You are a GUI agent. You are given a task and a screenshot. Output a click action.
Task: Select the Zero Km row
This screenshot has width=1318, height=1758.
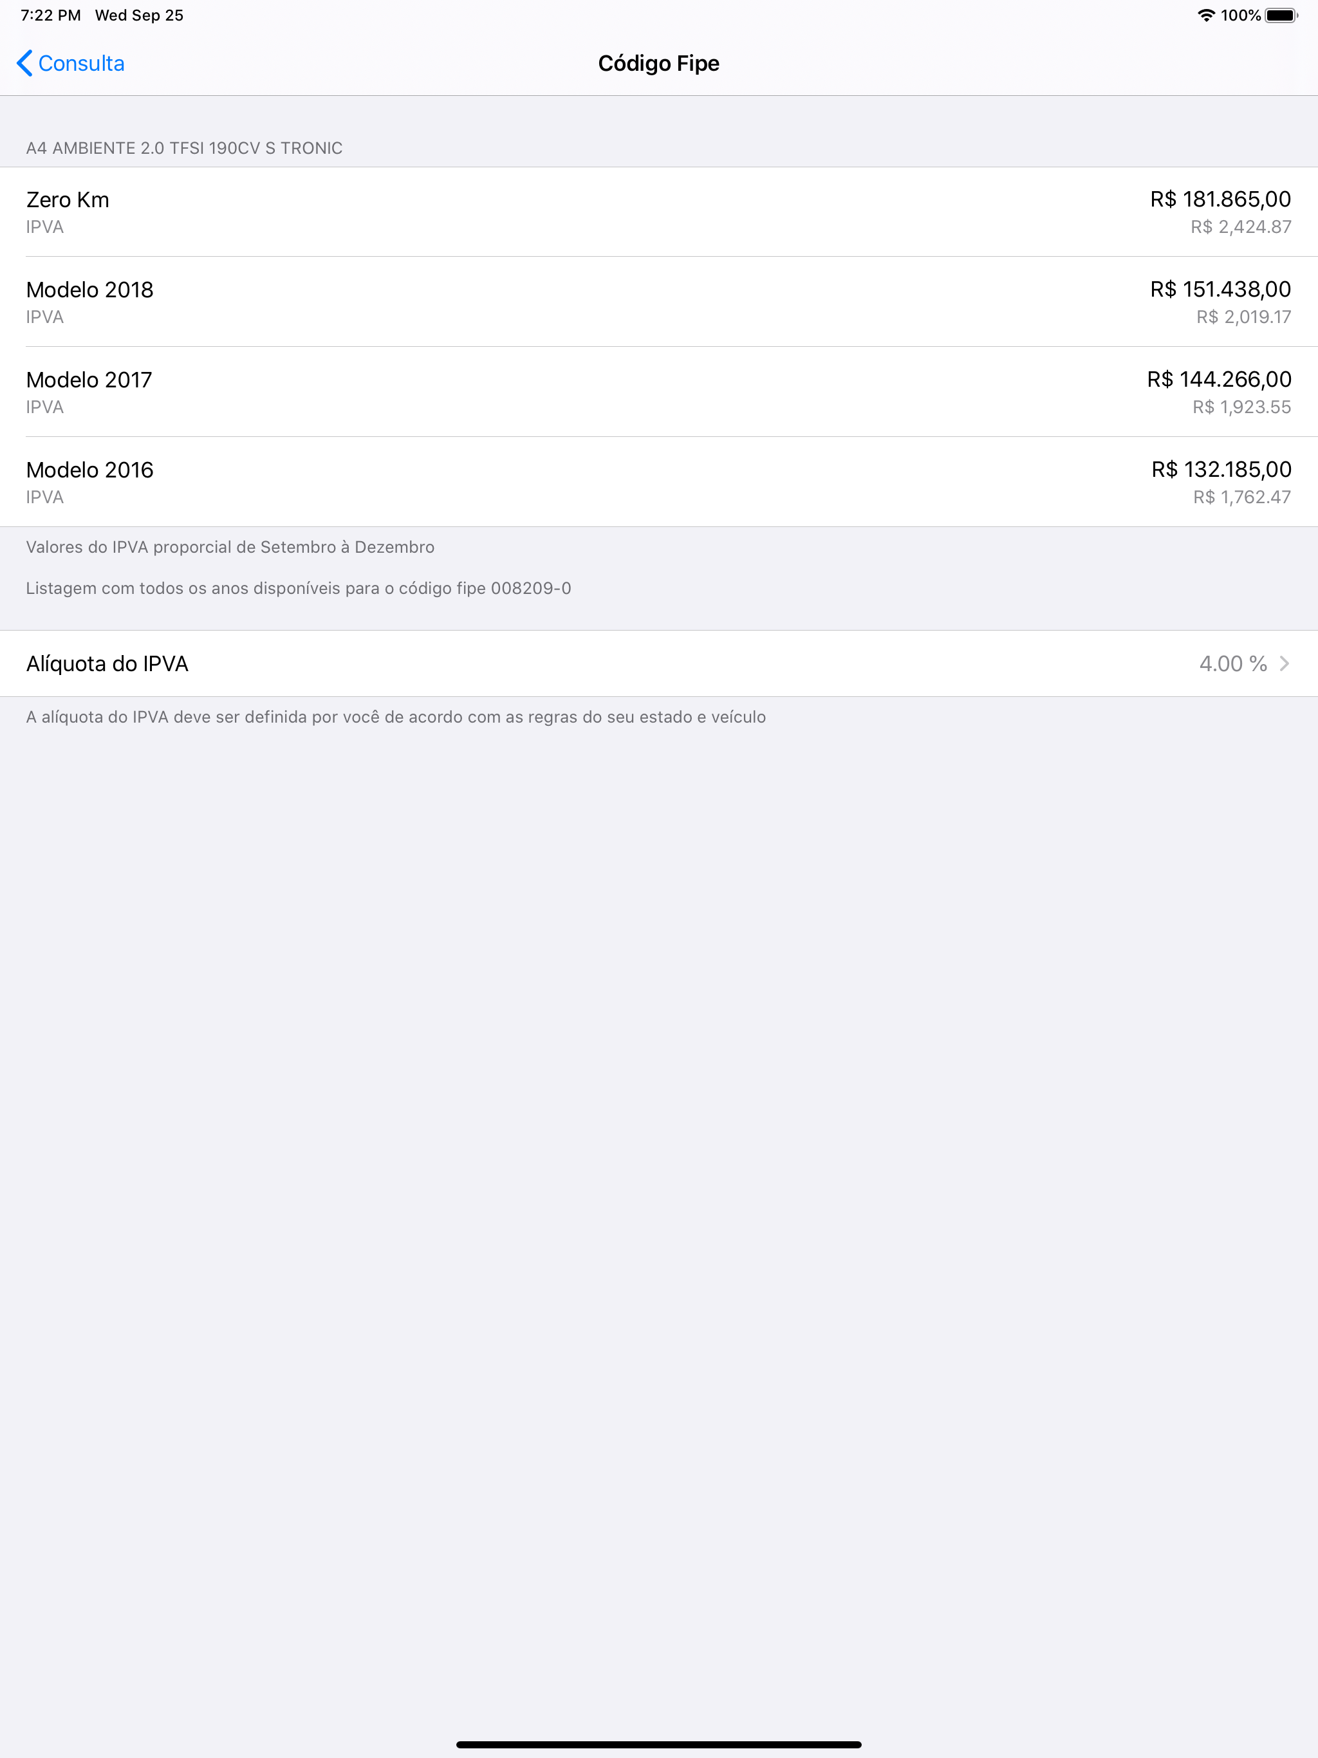coord(659,212)
